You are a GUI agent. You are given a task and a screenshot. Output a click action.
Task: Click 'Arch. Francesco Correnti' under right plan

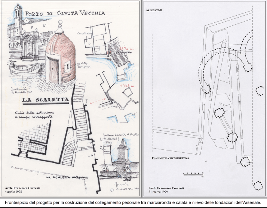[x=167, y=187]
